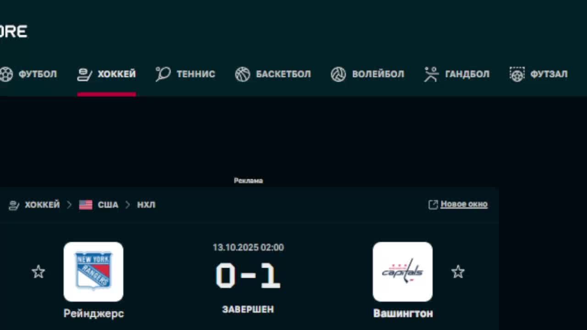Toggle the favorite star for Вашингтон
The image size is (587, 330).
point(458,272)
